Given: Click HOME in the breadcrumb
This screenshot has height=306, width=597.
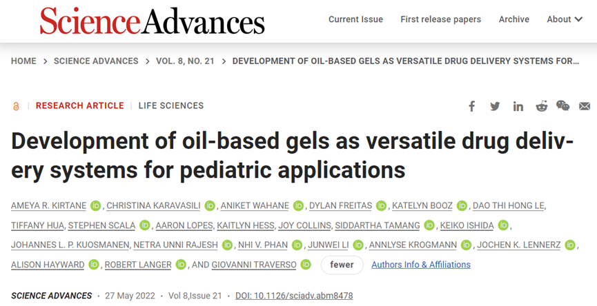Looking at the screenshot, I should click(23, 61).
